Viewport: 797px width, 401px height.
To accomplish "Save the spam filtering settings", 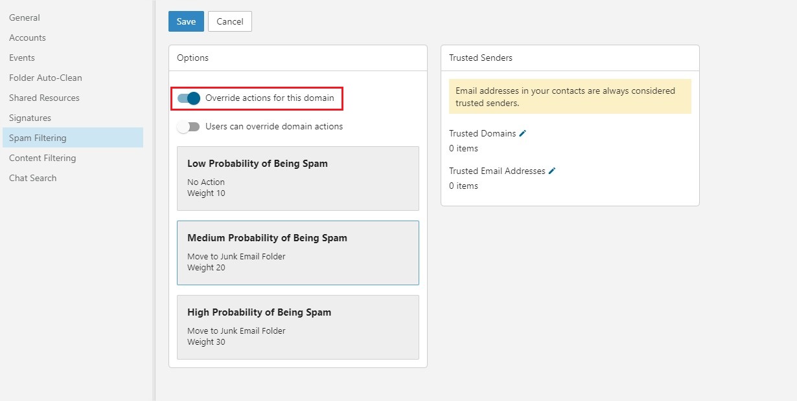I will click(x=186, y=21).
